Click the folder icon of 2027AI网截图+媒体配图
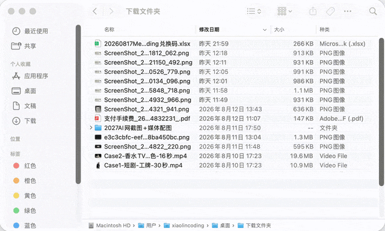Viewport: 385px width, 231px height. (98, 128)
